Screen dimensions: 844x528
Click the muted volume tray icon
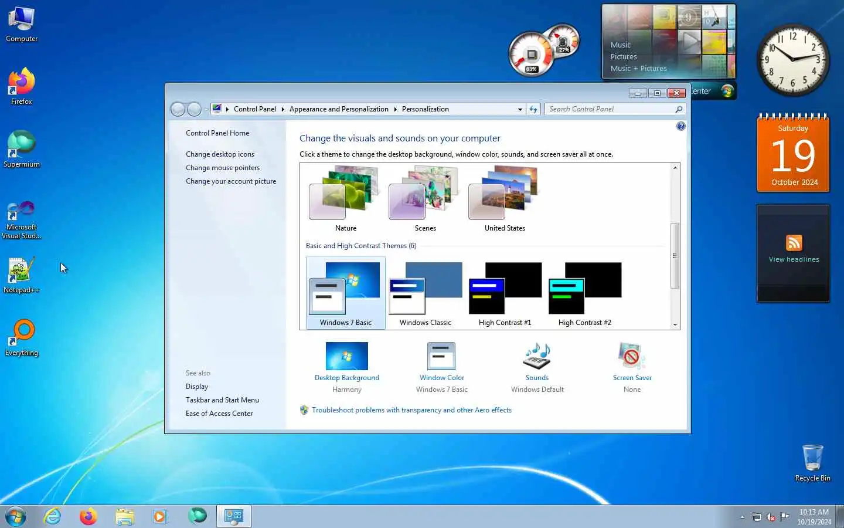point(770,517)
